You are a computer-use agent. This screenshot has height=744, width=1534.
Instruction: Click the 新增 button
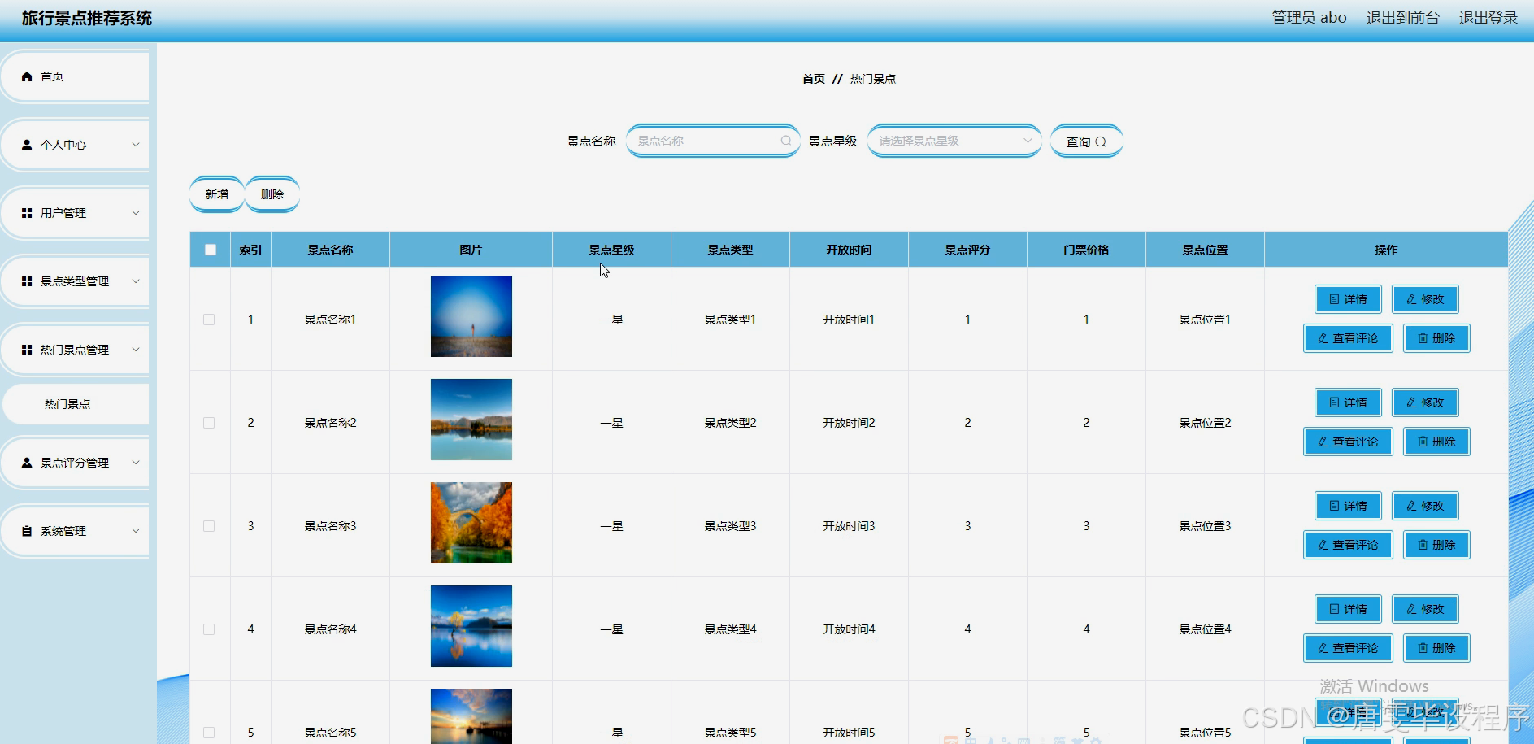pos(217,194)
